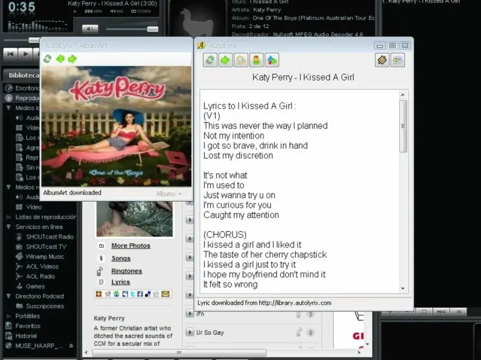This screenshot has width=481, height=360.
Task: Collapse Medios locales tree node
Action: pyautogui.click(x=8, y=108)
